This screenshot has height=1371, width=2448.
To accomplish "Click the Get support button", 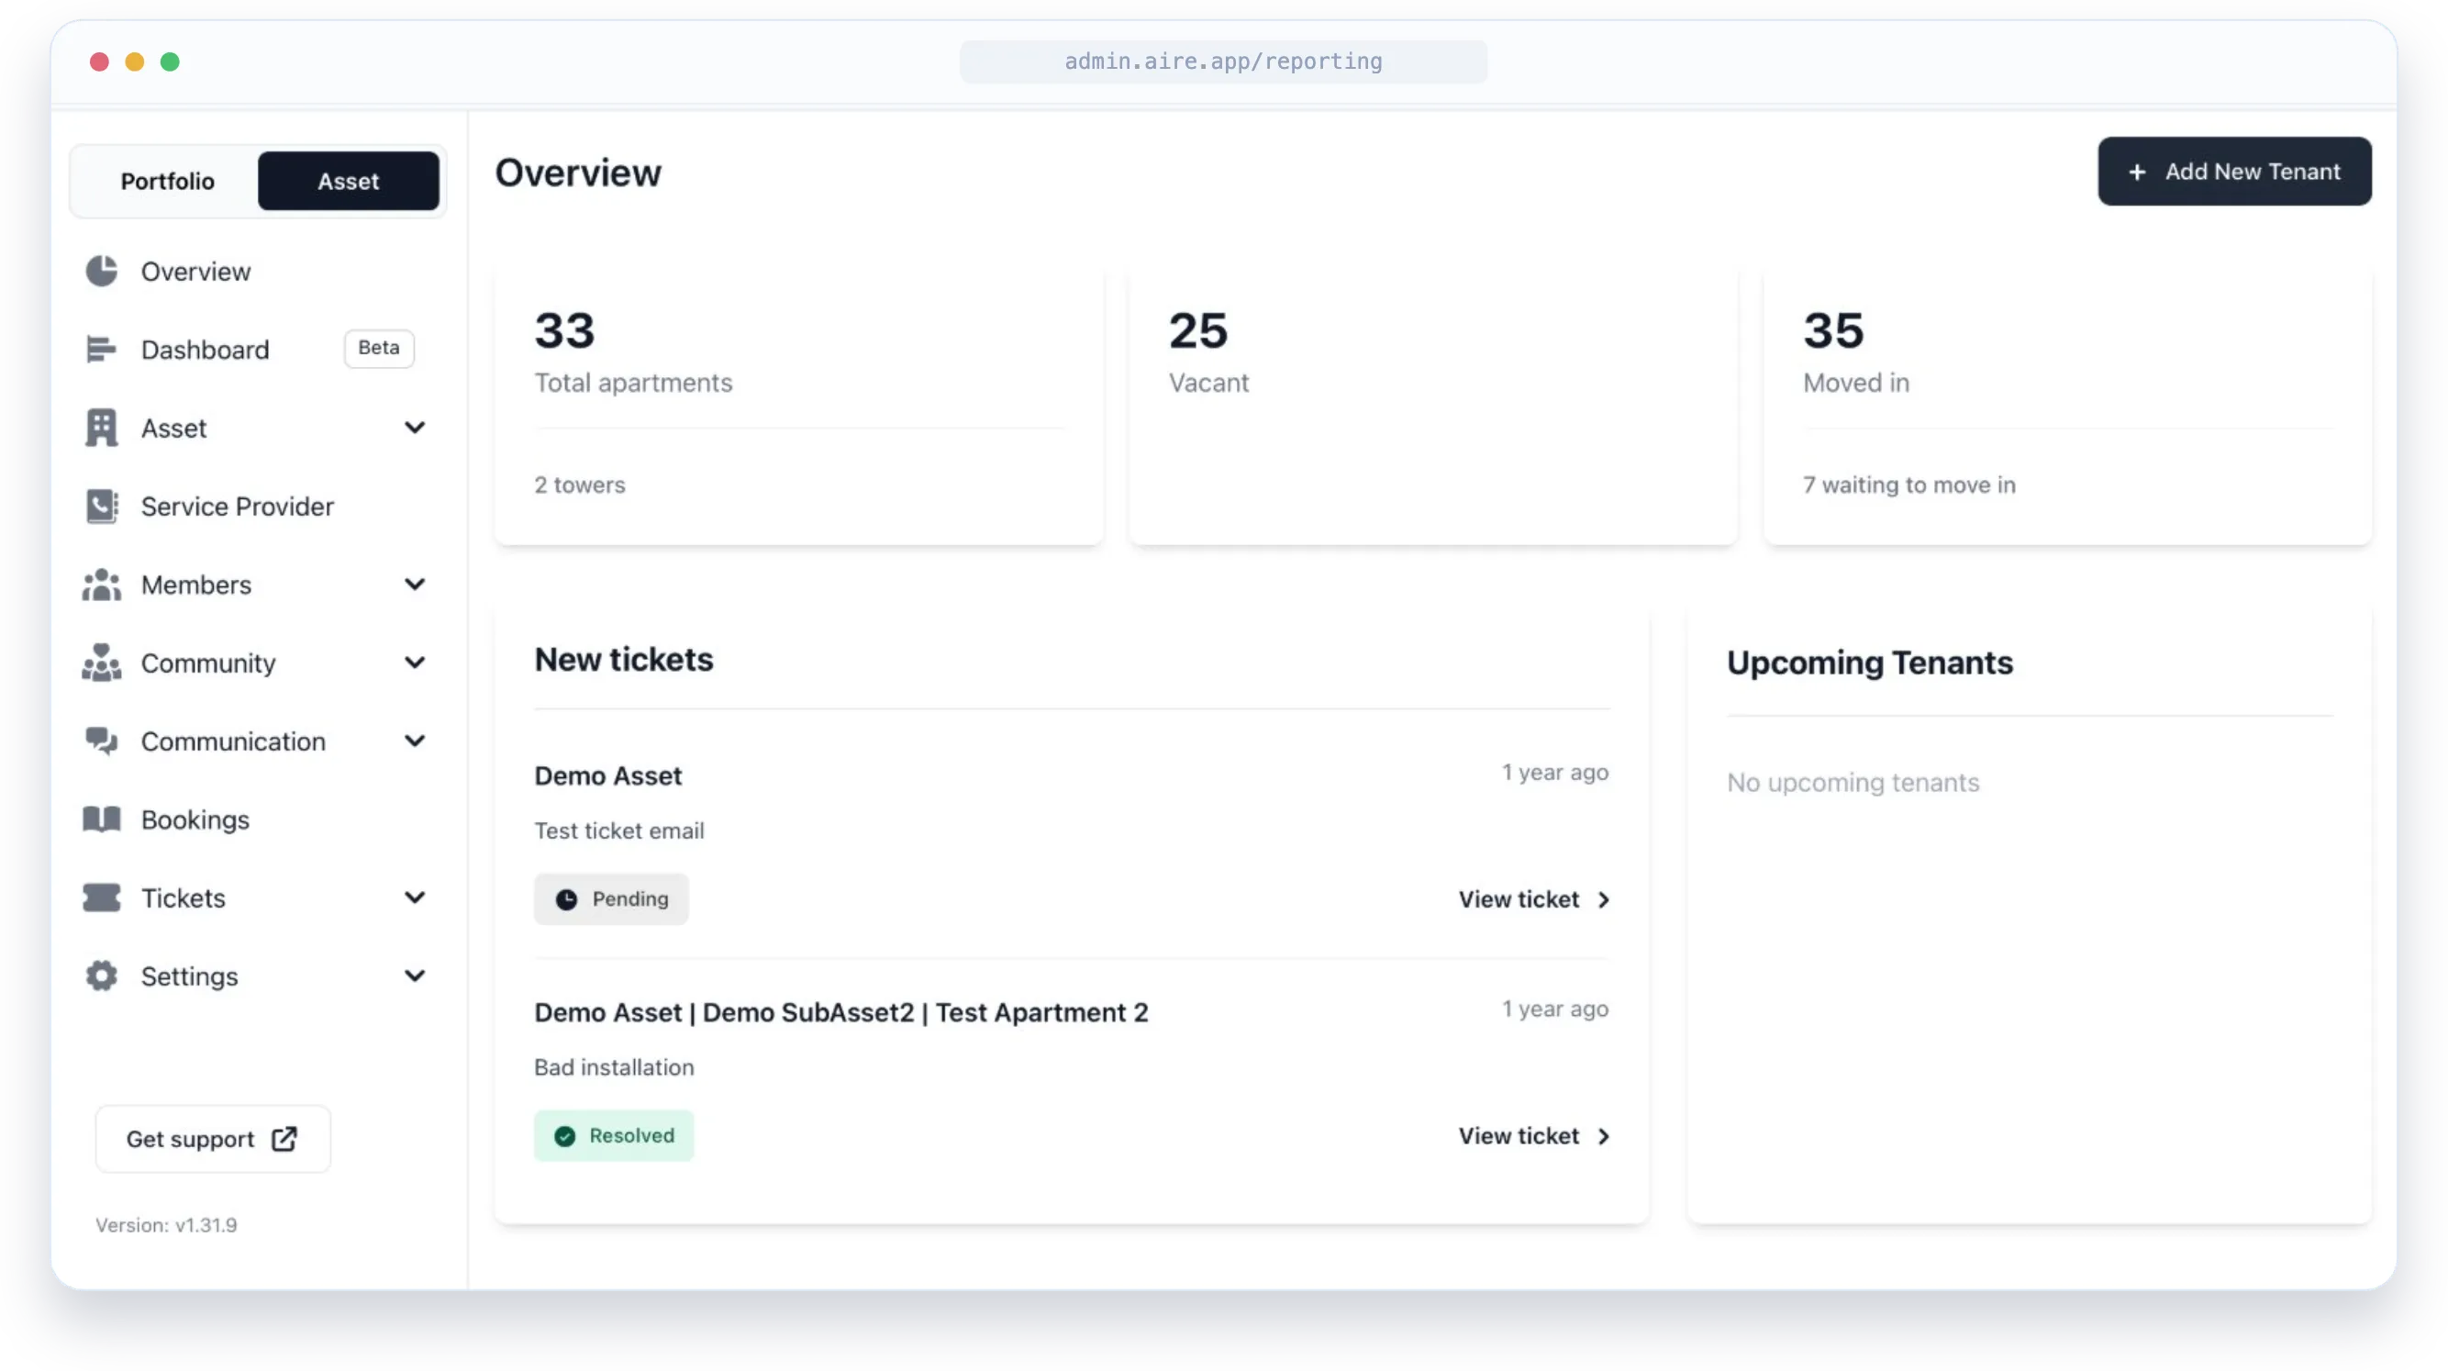I will pos(213,1138).
